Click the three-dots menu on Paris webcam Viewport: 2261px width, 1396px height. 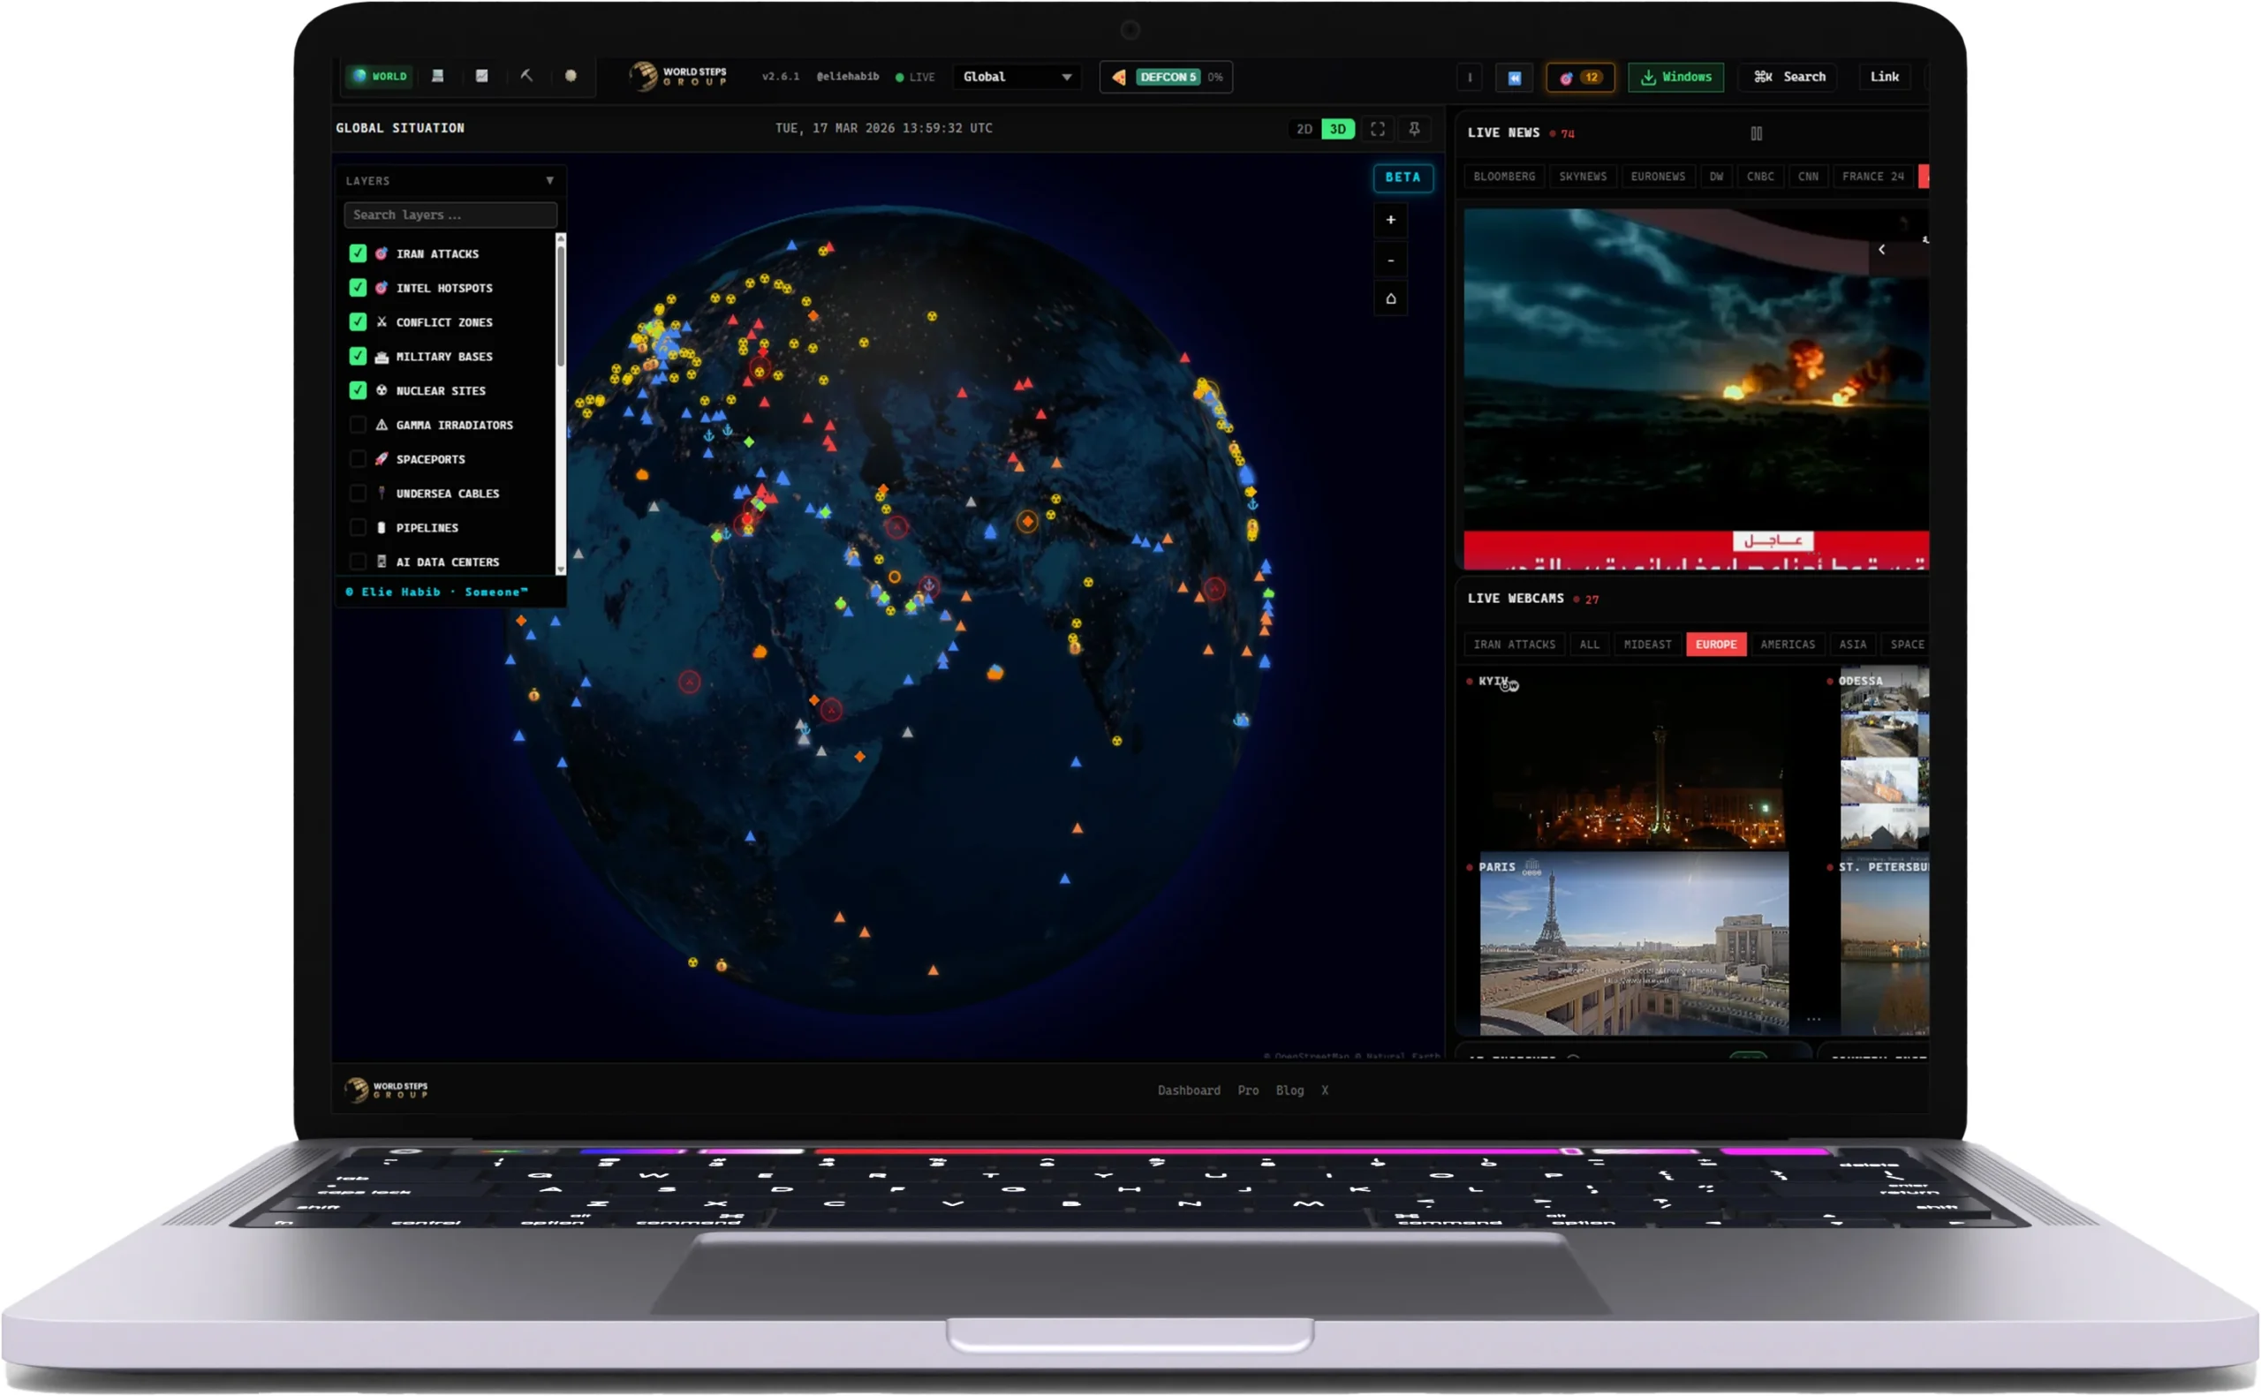(1813, 1020)
